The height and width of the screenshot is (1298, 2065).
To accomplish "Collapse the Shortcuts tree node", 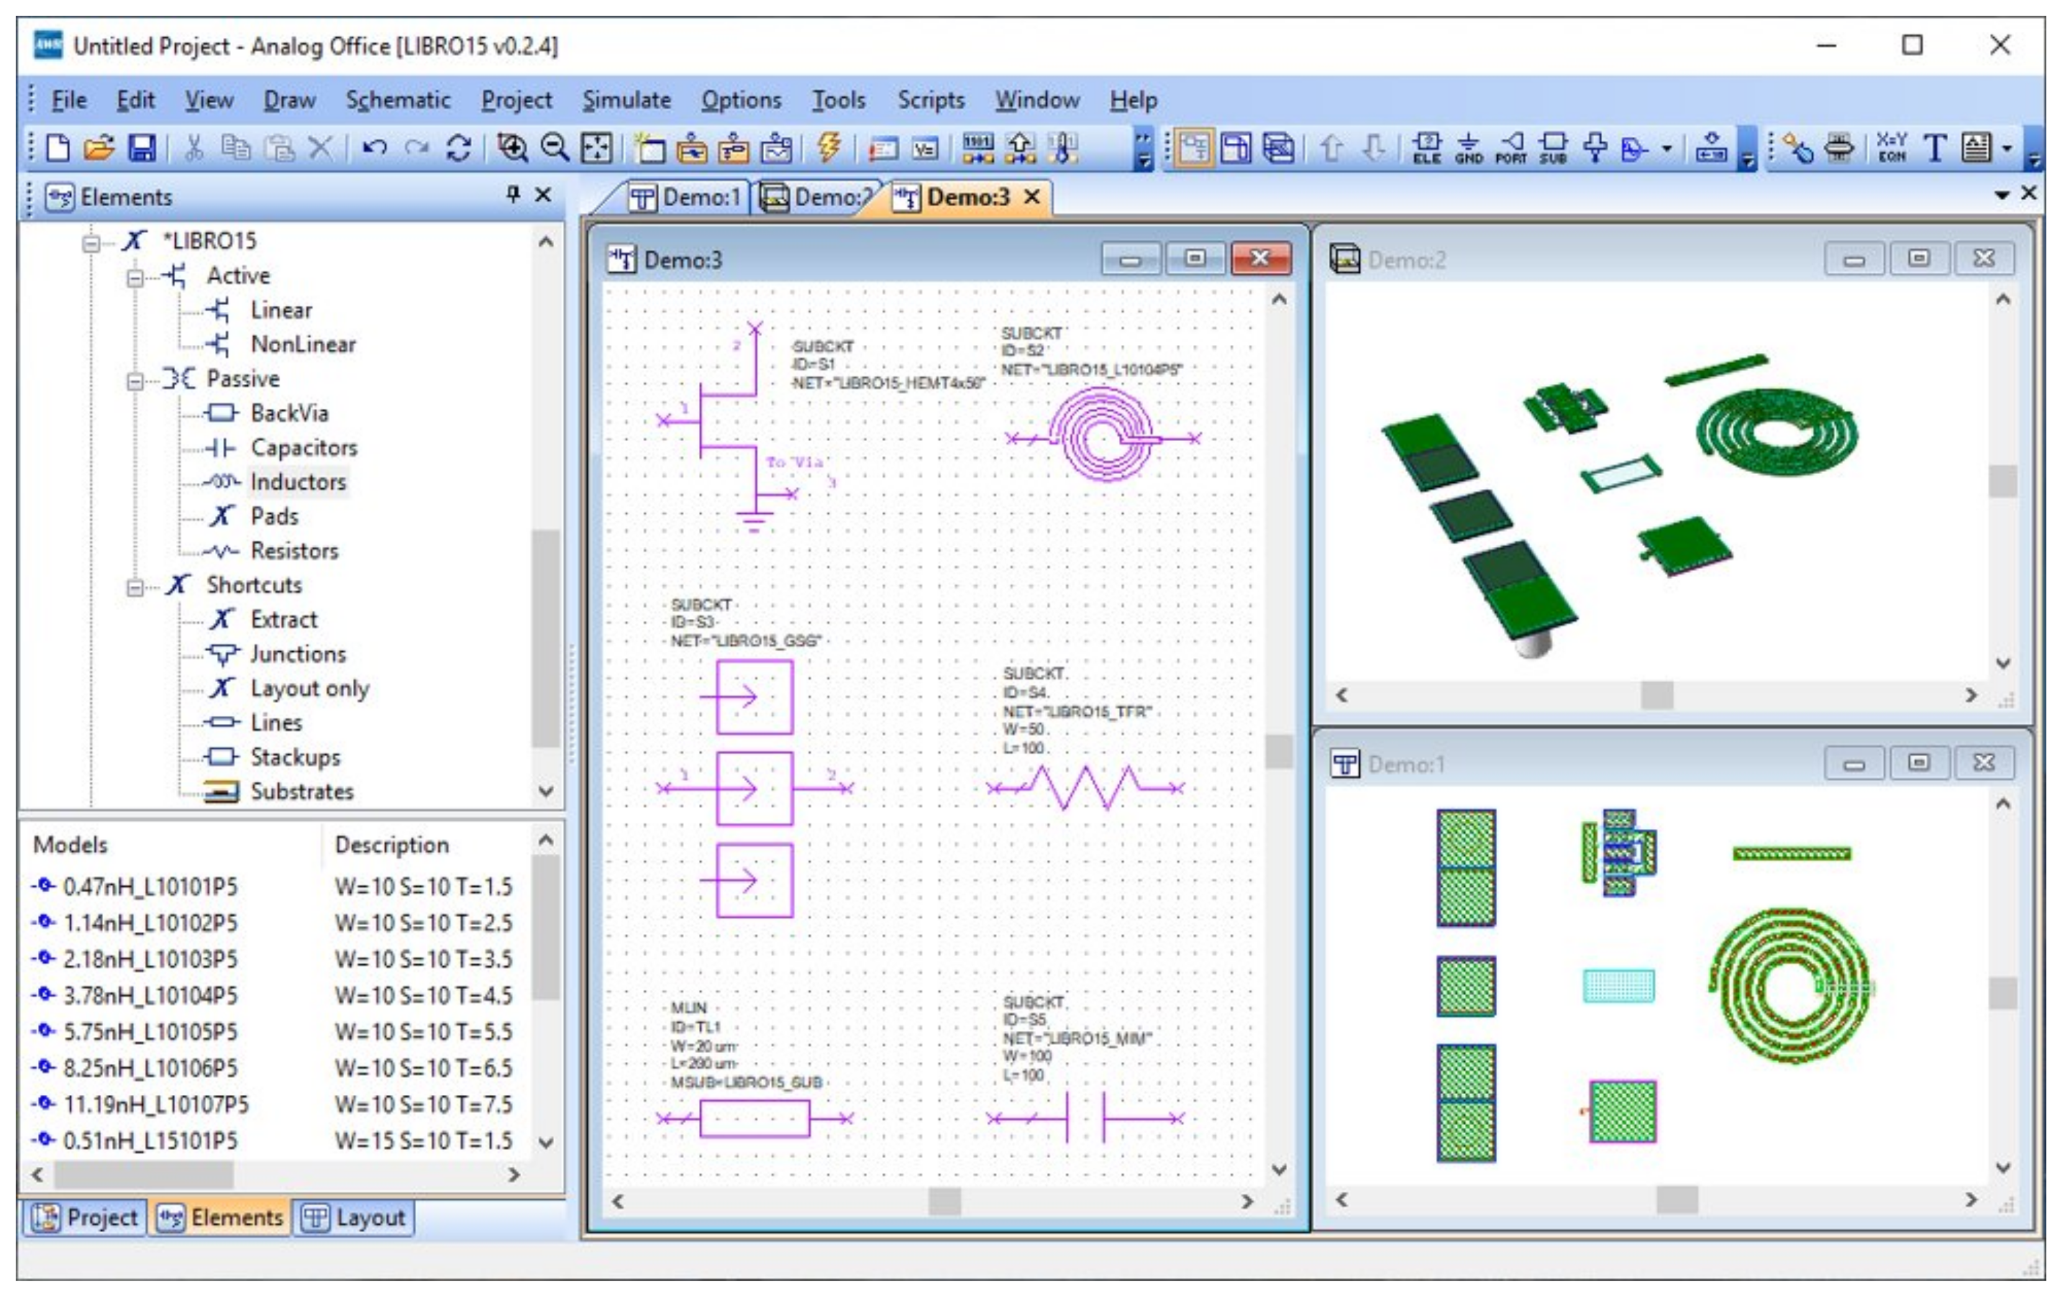I will click(x=135, y=588).
